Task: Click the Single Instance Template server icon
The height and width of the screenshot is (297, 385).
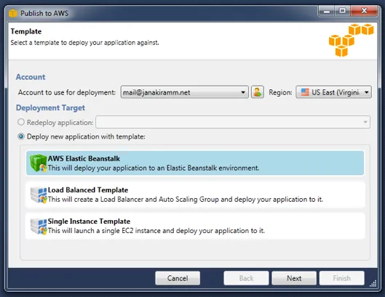Action: pyautogui.click(x=39, y=227)
